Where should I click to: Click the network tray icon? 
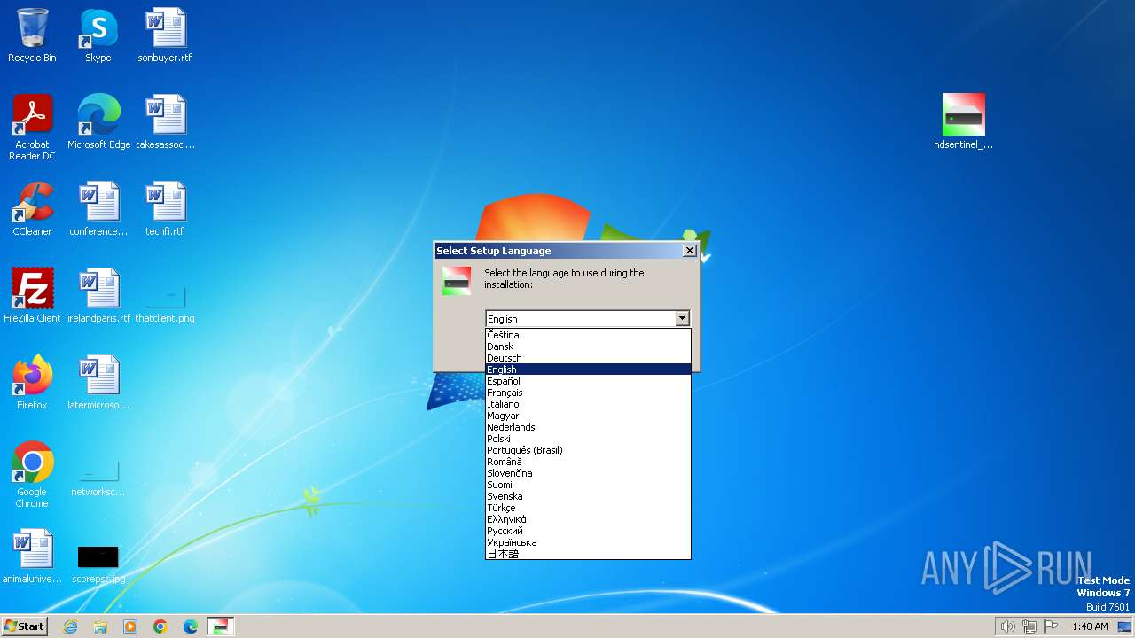[x=1029, y=626]
